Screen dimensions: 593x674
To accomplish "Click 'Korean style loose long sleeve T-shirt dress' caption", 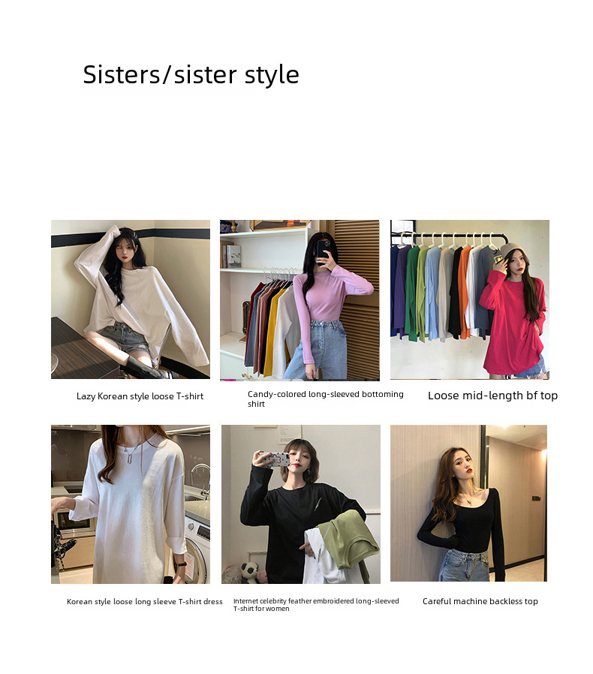I will (x=144, y=601).
